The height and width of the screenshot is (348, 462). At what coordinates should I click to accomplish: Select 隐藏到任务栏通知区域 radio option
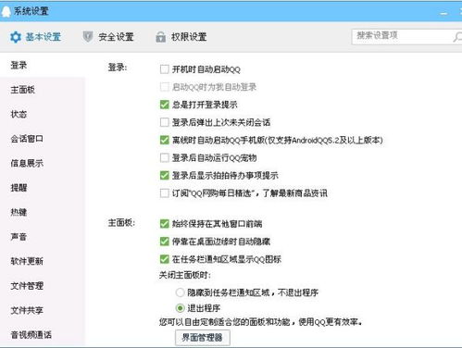coord(180,292)
